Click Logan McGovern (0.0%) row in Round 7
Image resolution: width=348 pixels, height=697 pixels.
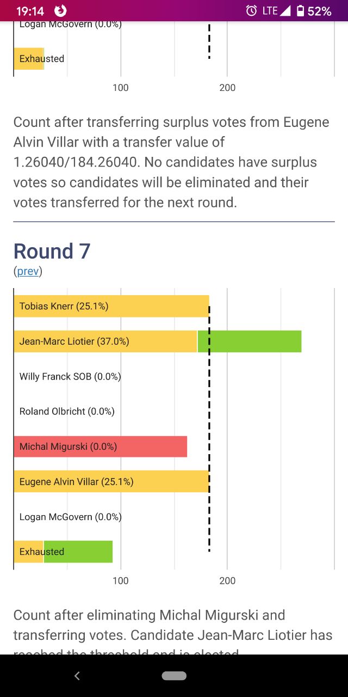(71, 517)
